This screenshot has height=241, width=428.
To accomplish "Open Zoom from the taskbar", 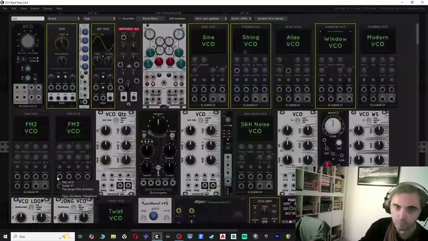I will (201, 237).
